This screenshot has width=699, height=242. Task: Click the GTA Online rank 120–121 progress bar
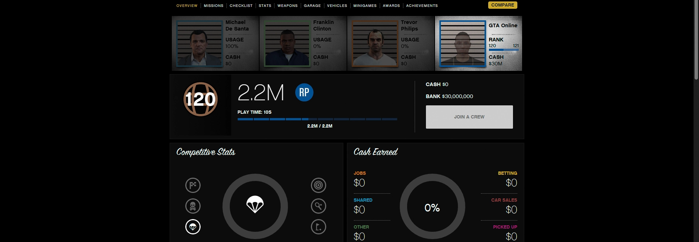[x=503, y=50]
